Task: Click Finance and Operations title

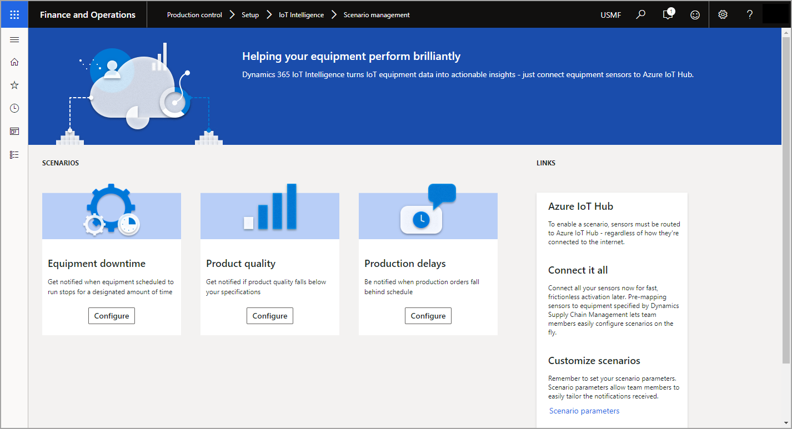Action: coord(88,15)
